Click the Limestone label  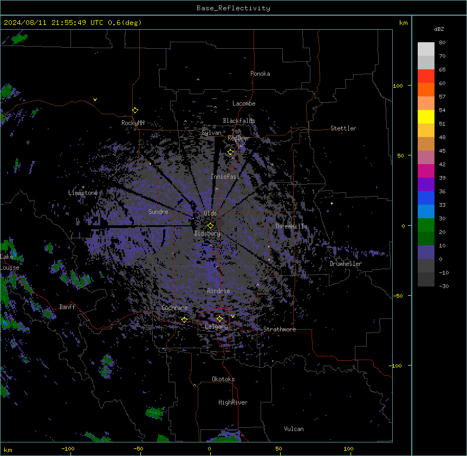click(x=83, y=193)
